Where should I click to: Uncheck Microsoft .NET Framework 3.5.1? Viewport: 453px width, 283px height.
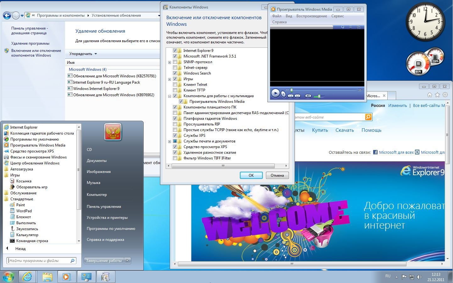click(175, 56)
